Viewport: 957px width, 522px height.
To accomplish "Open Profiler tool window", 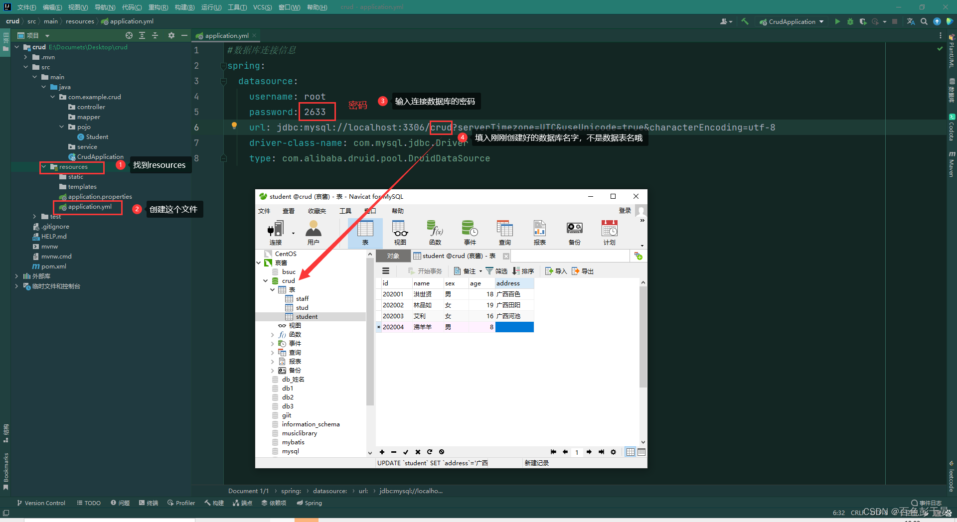I will pyautogui.click(x=181, y=503).
